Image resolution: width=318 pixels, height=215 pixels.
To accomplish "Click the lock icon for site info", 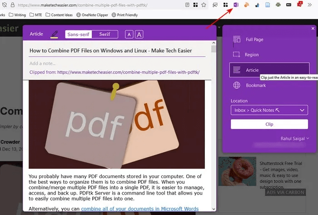I will 13,5.
